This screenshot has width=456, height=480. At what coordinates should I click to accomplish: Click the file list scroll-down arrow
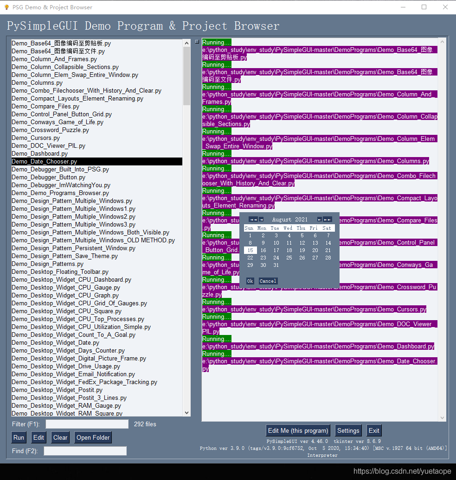pos(186,413)
